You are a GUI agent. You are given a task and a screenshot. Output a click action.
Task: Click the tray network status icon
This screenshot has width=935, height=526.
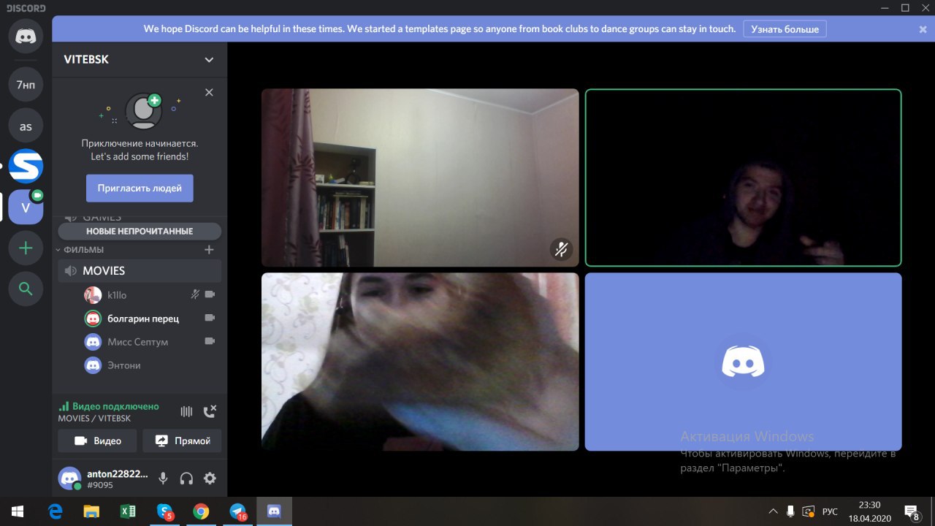(x=809, y=511)
